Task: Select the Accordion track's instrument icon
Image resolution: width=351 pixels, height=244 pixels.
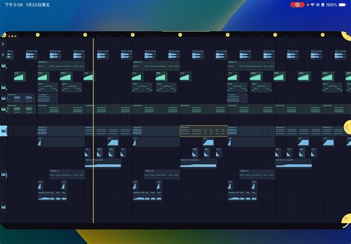Action: coord(3,98)
